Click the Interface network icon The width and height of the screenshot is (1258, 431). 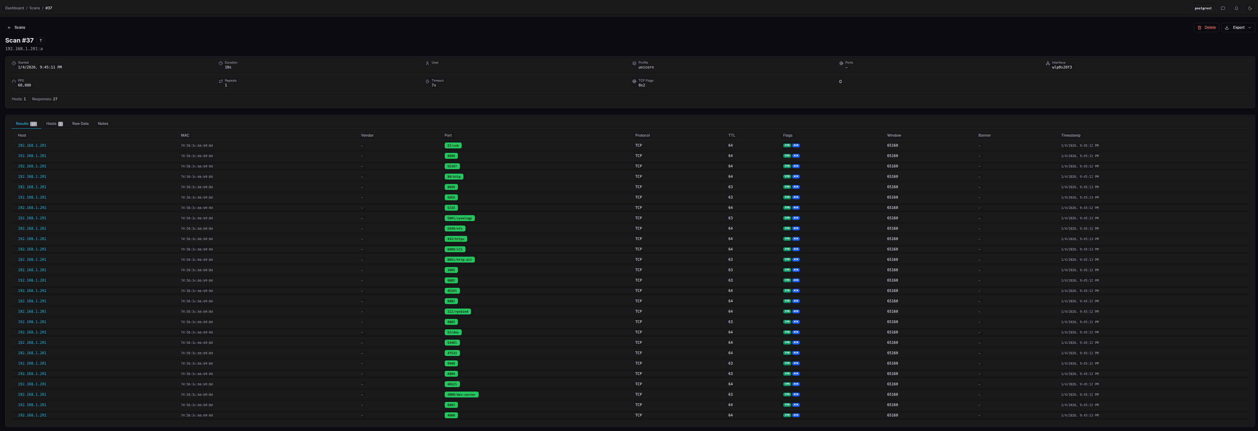1048,63
